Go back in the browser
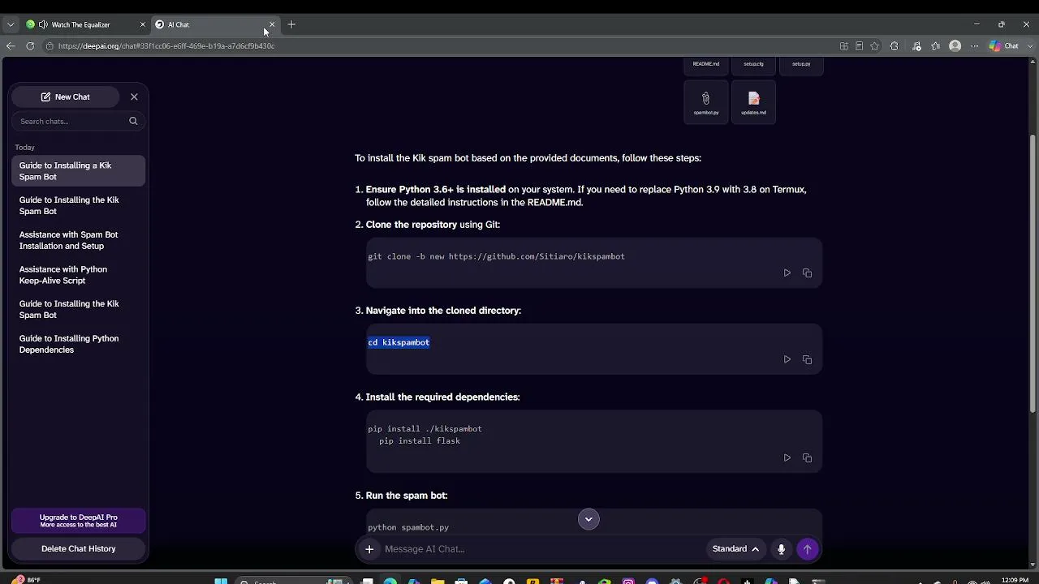The height and width of the screenshot is (584, 1039). 11,46
